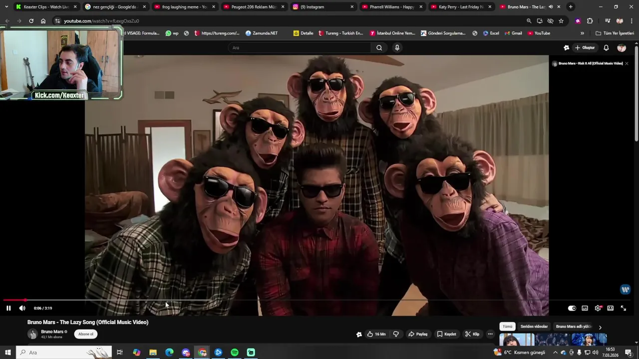Open the Bruno Mars channel avatar

click(x=32, y=334)
